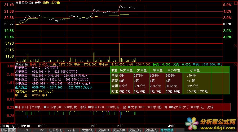Click the 21.08 price label
This screenshot has width=238, height=132.
(9, 11)
